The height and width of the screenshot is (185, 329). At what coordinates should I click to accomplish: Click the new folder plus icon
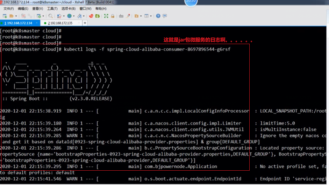tap(137, 16)
